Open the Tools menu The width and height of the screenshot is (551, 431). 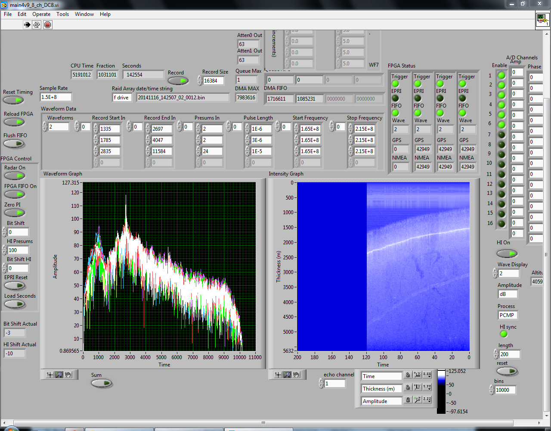[x=62, y=14]
